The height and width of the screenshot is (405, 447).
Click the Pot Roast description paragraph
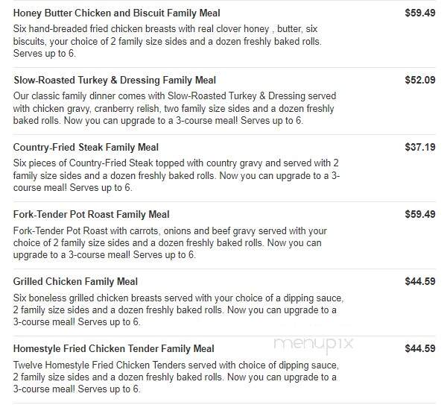pyautogui.click(x=170, y=242)
